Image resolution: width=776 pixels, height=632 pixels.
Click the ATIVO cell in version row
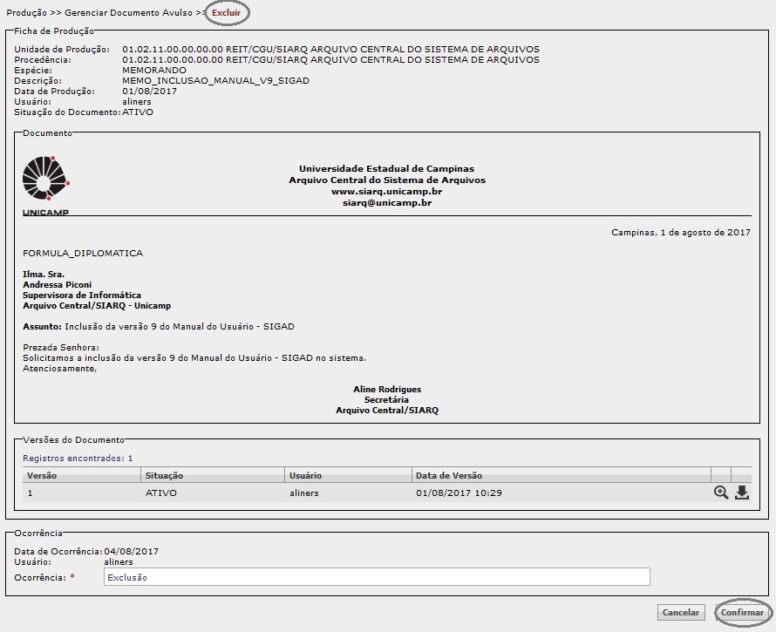(160, 493)
